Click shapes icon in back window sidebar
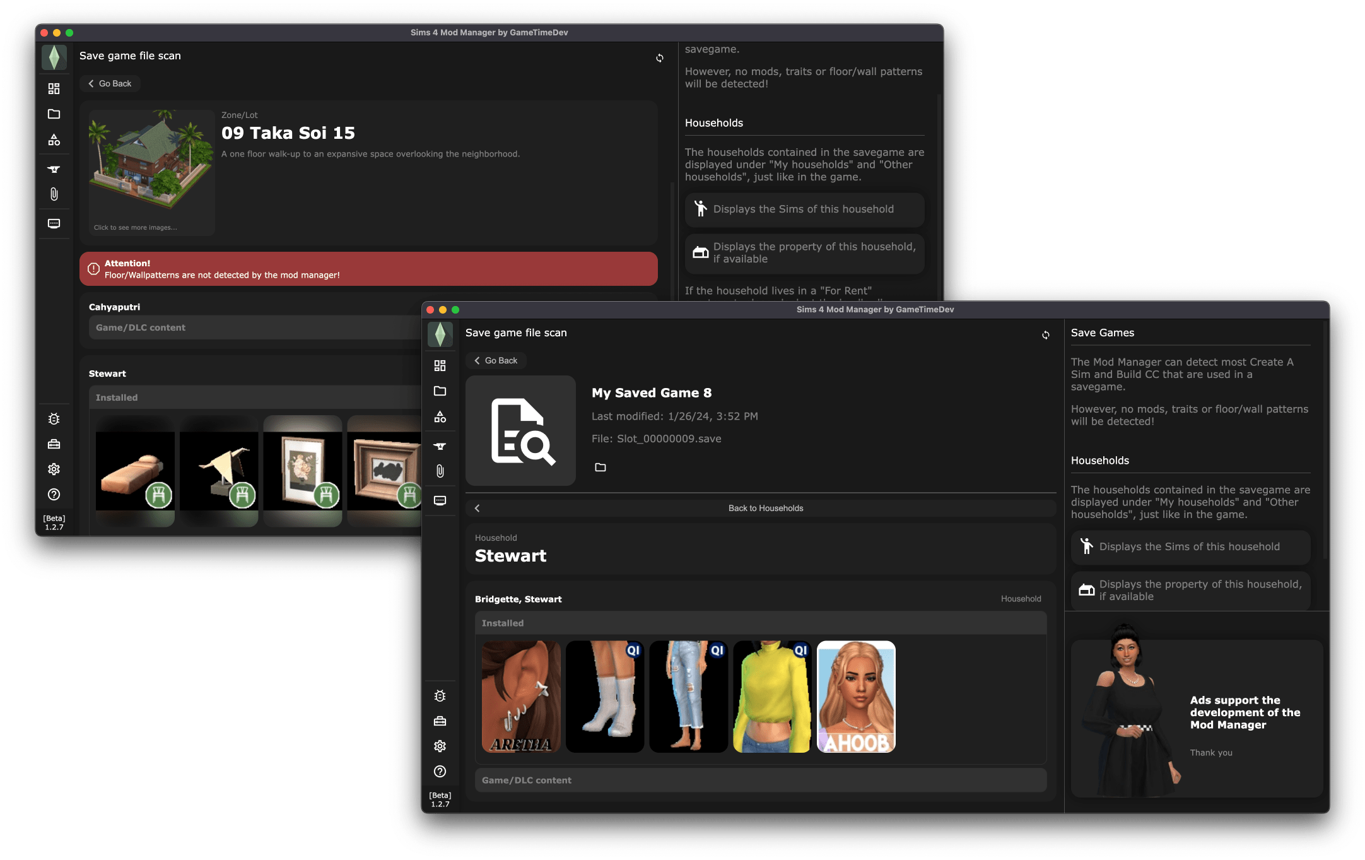The width and height of the screenshot is (1365, 860). pos(54,139)
